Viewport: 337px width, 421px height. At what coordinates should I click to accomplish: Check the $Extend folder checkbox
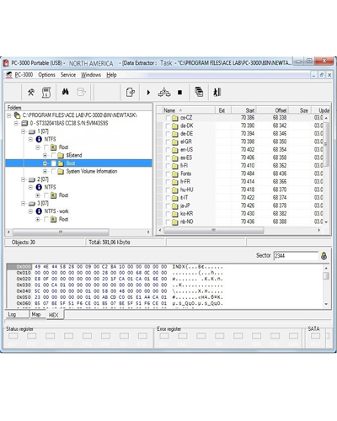pyautogui.click(x=53, y=155)
